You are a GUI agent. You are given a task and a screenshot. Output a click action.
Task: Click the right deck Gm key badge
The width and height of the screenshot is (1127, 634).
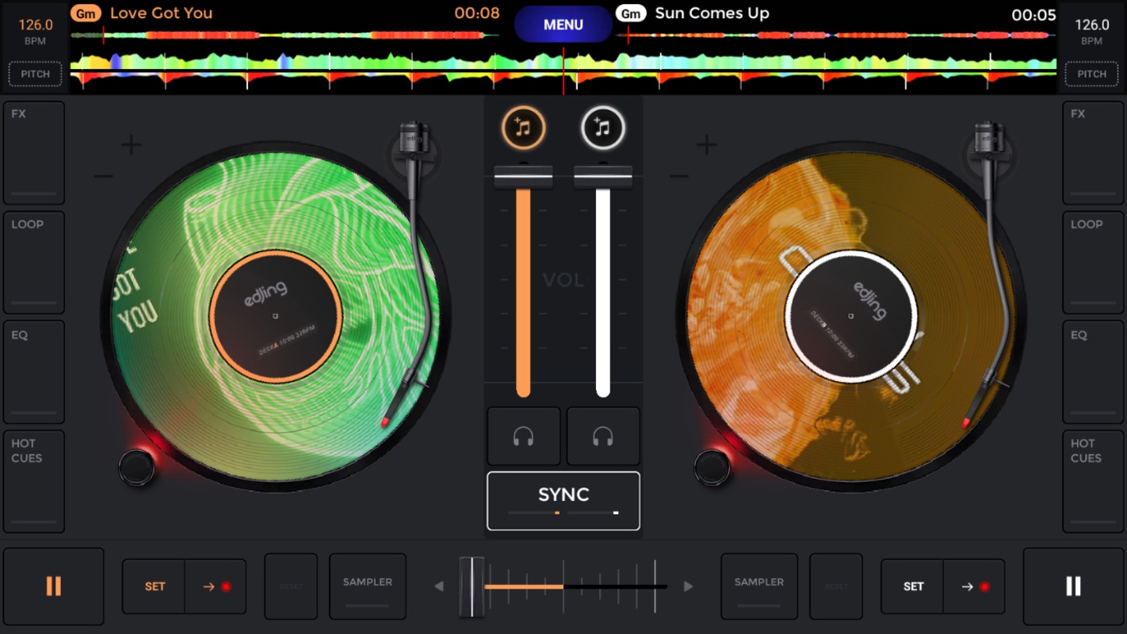(x=631, y=13)
